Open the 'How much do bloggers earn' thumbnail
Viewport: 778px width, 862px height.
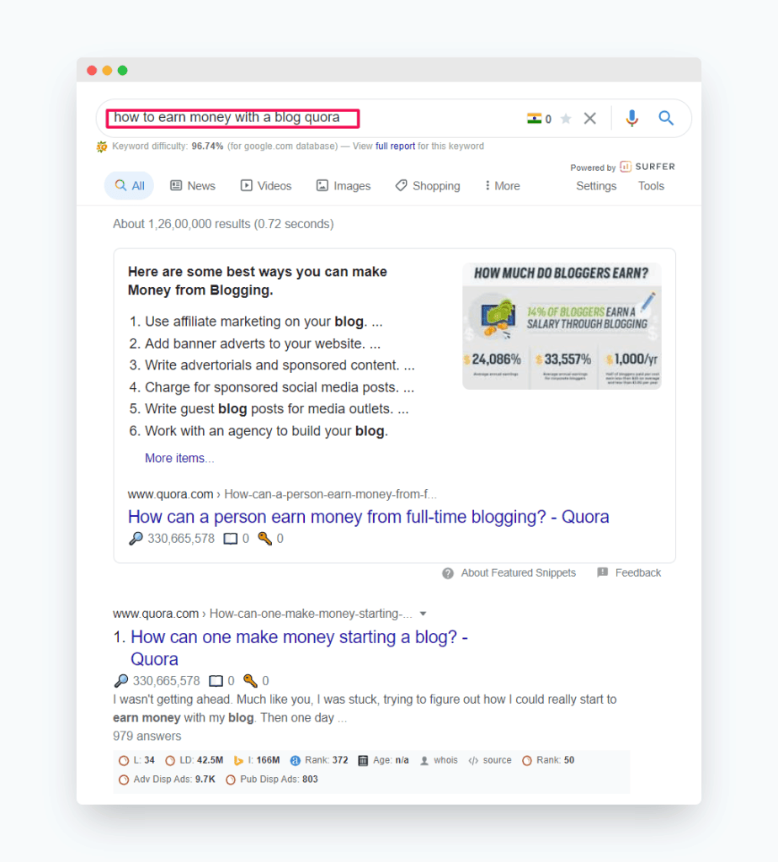point(562,326)
